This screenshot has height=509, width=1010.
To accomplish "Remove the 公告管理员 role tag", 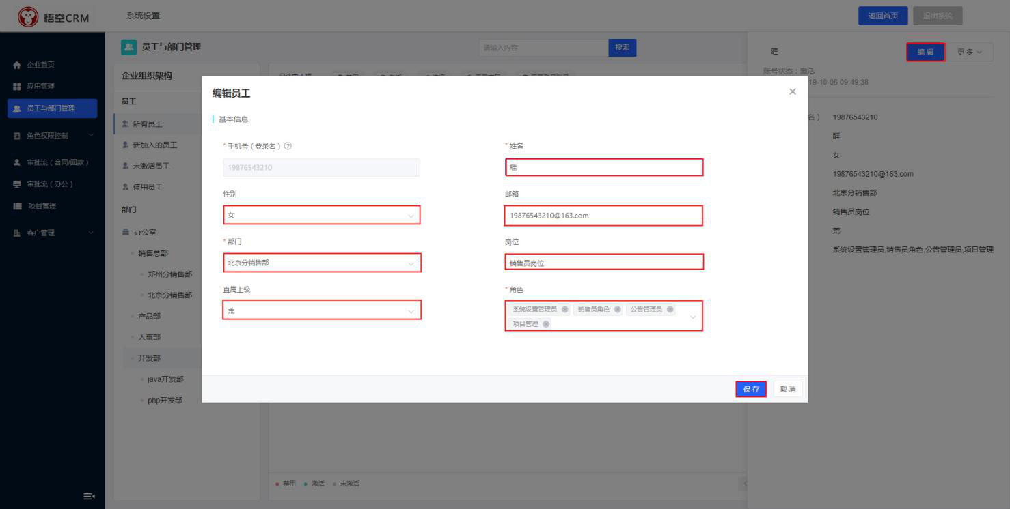I will pos(670,309).
